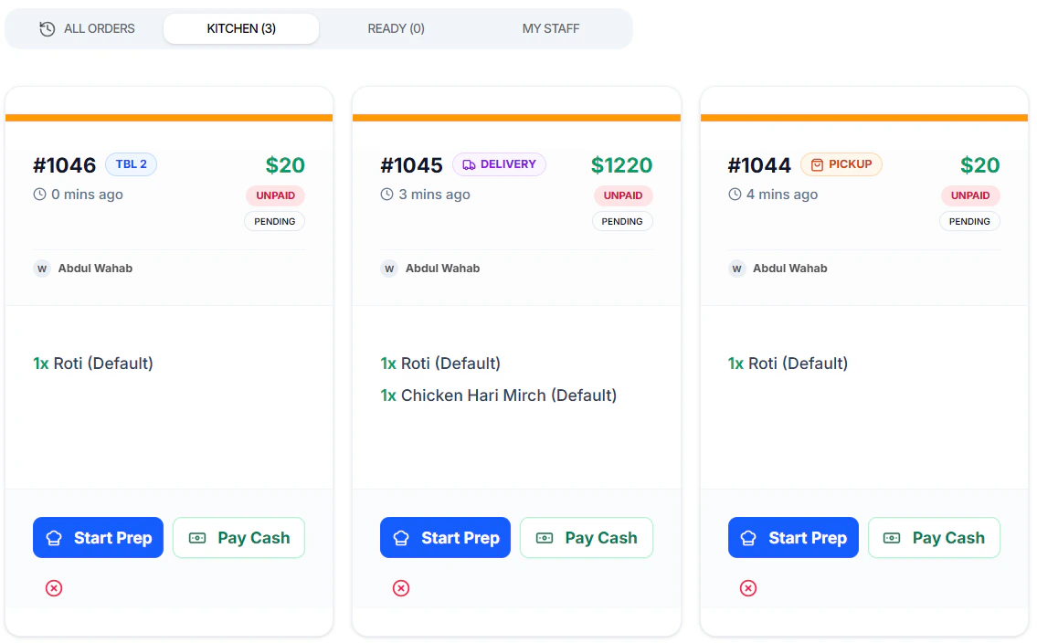Viewport: 1037px width, 643px height.
Task: Click the TBL 2 badge on order #1046
Action: click(132, 164)
